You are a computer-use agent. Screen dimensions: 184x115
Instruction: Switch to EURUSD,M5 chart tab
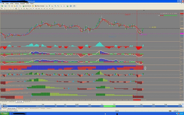(x=4, y=102)
